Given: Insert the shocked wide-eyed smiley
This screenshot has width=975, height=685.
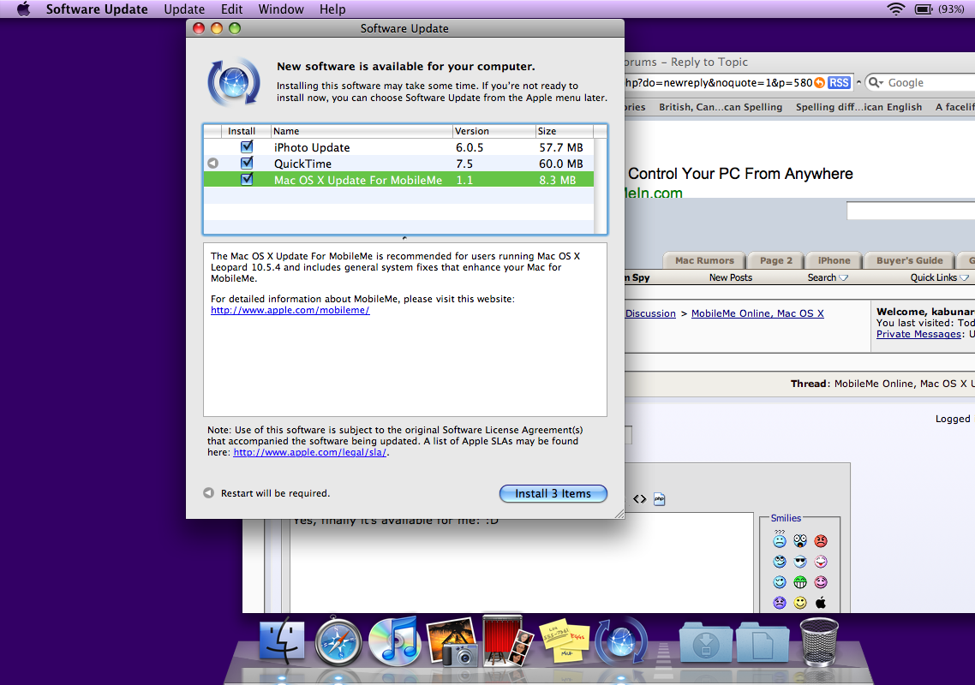Looking at the screenshot, I should tap(800, 541).
